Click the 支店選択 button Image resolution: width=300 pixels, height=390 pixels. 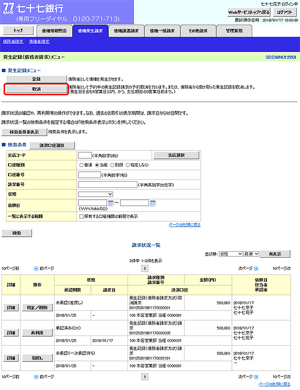(176, 155)
